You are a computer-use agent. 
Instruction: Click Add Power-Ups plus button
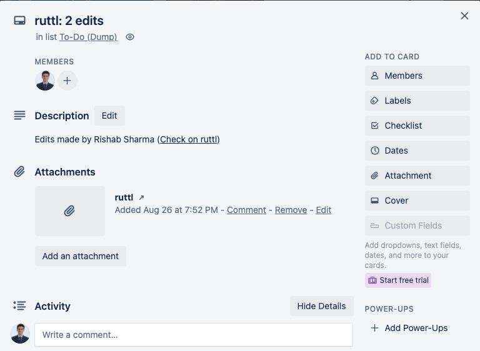click(x=409, y=328)
